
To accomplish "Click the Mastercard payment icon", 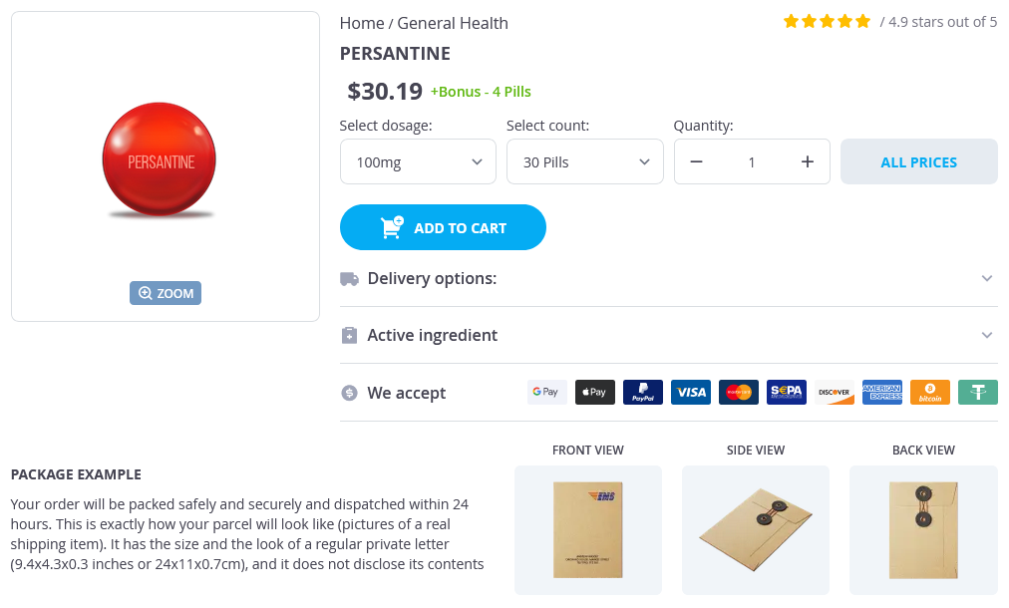I will (739, 392).
